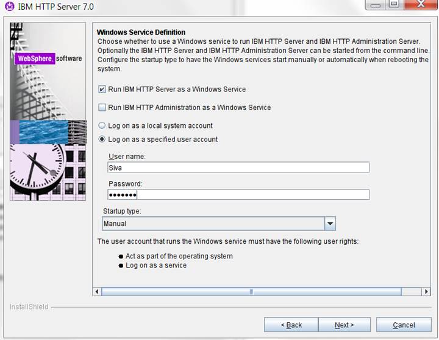The height and width of the screenshot is (340, 439).
Task: Select Log on as a local system account
Action: (102, 126)
